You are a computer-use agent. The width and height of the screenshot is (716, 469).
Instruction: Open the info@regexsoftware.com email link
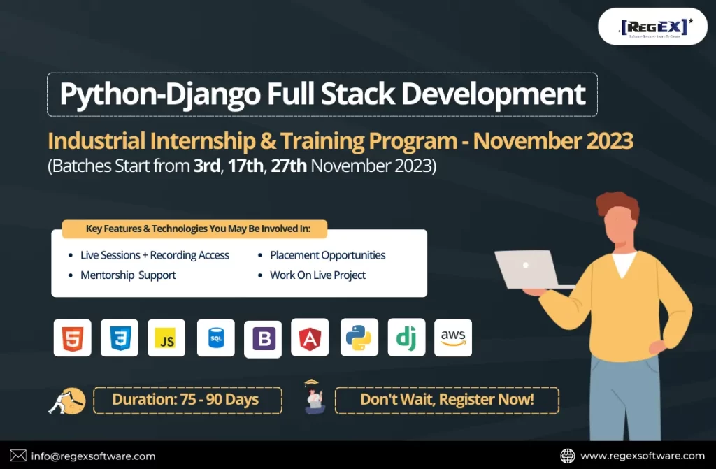coord(93,456)
